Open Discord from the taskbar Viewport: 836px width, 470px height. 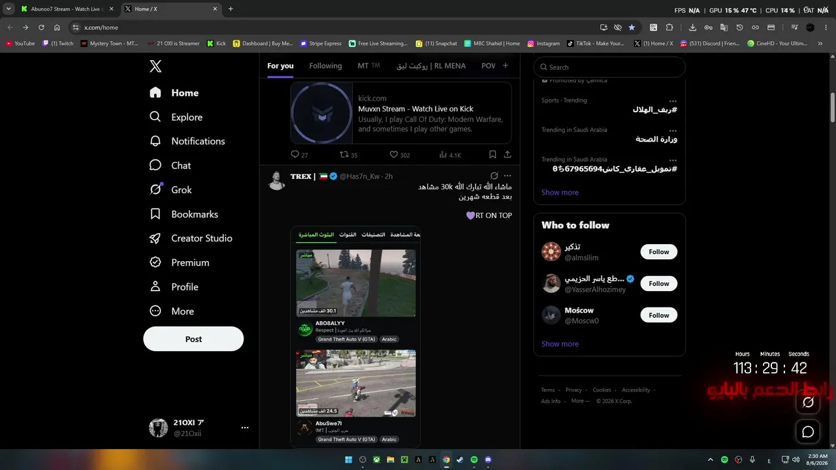click(489, 460)
